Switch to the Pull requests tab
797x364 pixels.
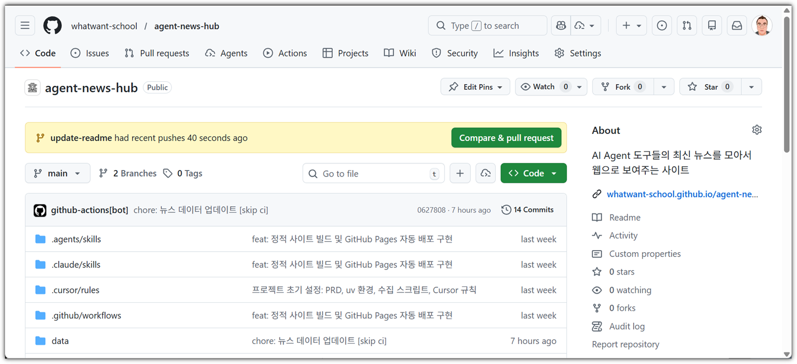click(x=157, y=53)
